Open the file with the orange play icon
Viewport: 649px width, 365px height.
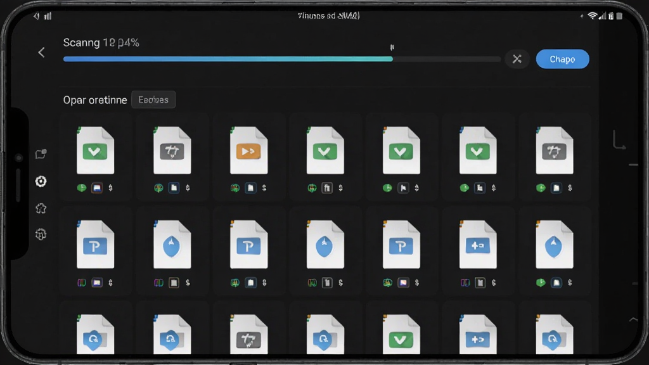coord(248,150)
